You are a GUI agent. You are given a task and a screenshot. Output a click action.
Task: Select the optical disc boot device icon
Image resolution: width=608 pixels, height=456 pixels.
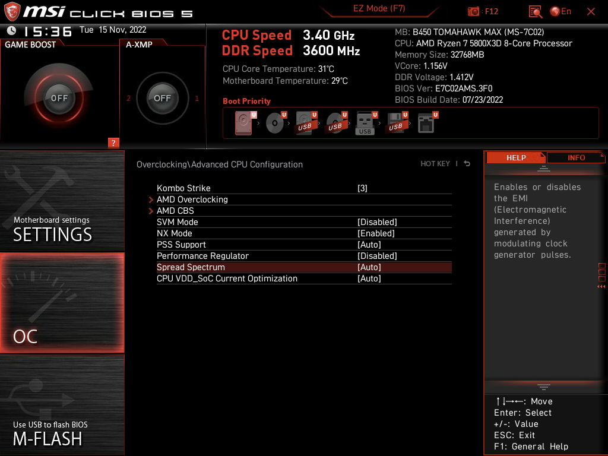275,123
